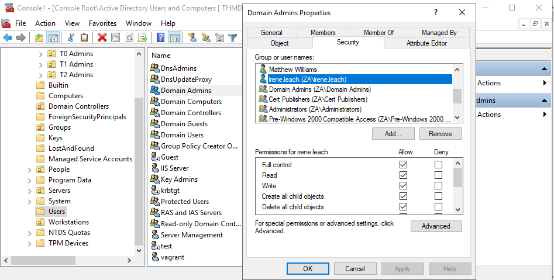Click the DnsAdmins group icon
554x280 pixels.
pos(155,68)
